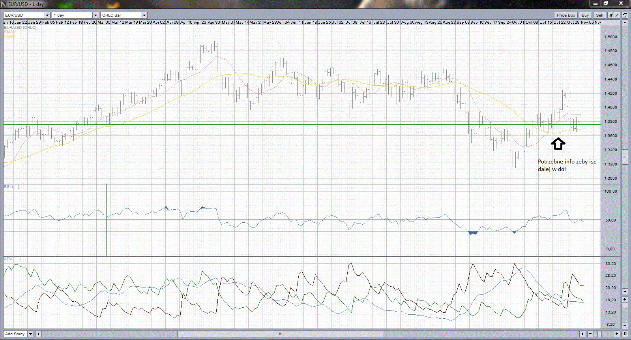The height and width of the screenshot is (340, 631).
Task: Click the bar chart studies icon
Action: (610, 15)
